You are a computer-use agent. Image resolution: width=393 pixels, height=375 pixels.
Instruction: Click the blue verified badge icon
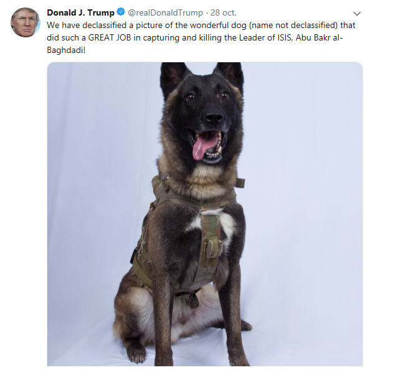[x=121, y=12]
